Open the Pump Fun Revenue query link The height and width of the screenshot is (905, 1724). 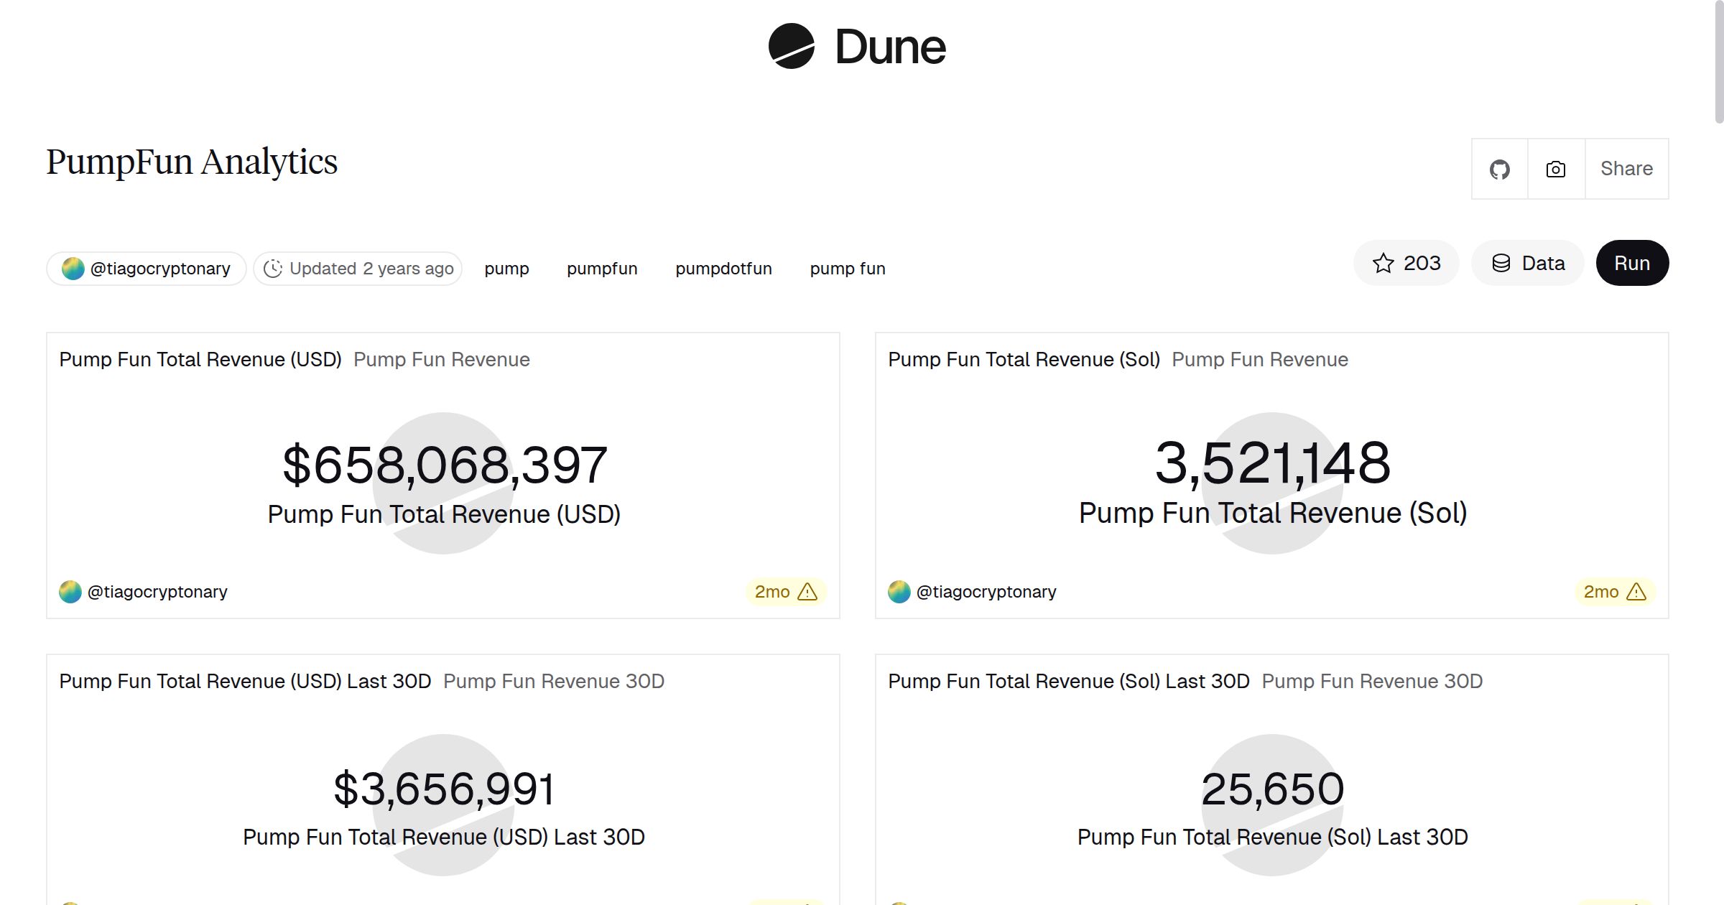pos(442,359)
